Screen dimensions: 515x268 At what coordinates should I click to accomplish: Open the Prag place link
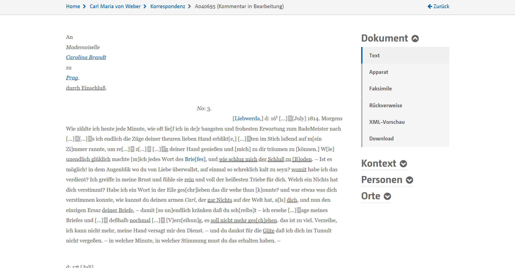(x=72, y=78)
